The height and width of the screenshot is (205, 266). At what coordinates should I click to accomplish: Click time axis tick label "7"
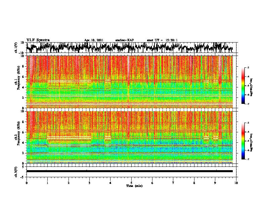173,183
